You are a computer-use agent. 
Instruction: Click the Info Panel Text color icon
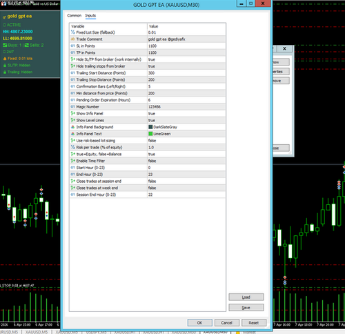pos(73,134)
